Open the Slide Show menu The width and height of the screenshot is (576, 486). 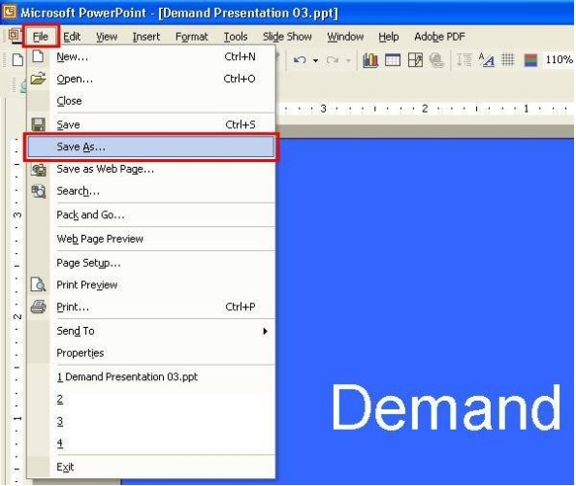point(287,36)
